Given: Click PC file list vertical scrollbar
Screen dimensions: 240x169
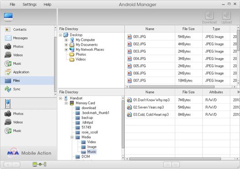Looking at the screenshot, I should coord(238,40).
